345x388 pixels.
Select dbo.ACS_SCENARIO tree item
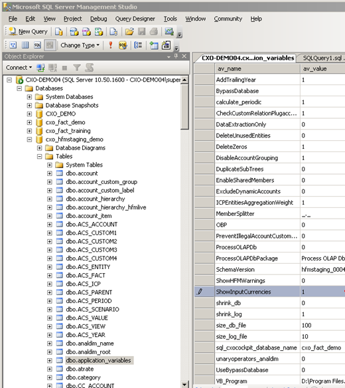pos(92,310)
